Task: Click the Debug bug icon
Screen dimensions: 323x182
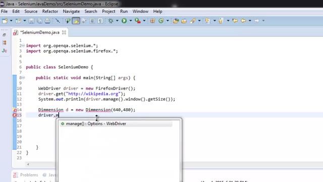Action: click(111, 21)
